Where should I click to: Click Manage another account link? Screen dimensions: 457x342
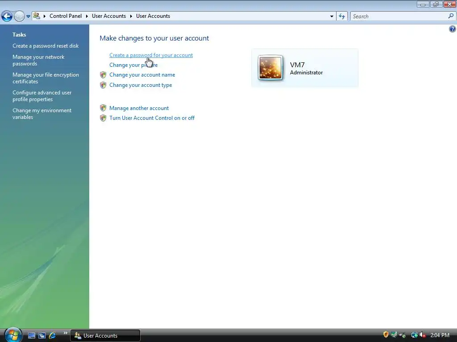[x=139, y=108]
